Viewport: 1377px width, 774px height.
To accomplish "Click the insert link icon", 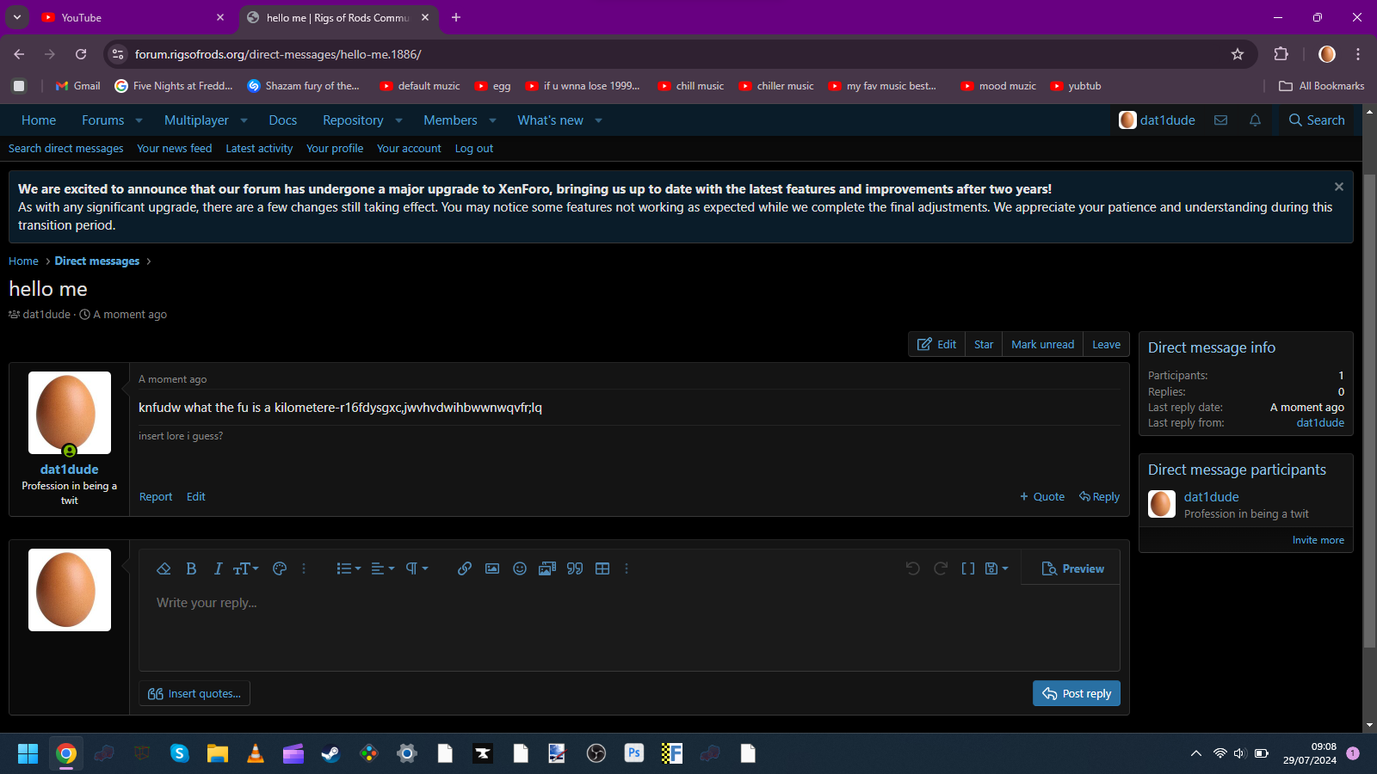I will pyautogui.click(x=464, y=568).
